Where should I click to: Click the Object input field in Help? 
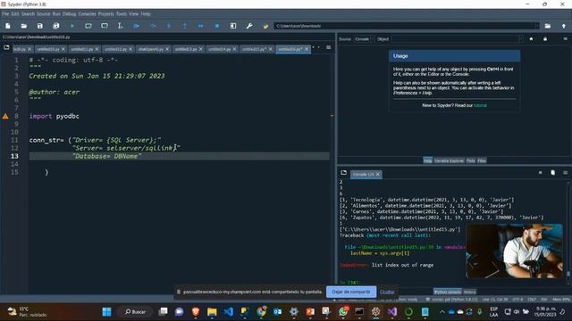(x=457, y=39)
